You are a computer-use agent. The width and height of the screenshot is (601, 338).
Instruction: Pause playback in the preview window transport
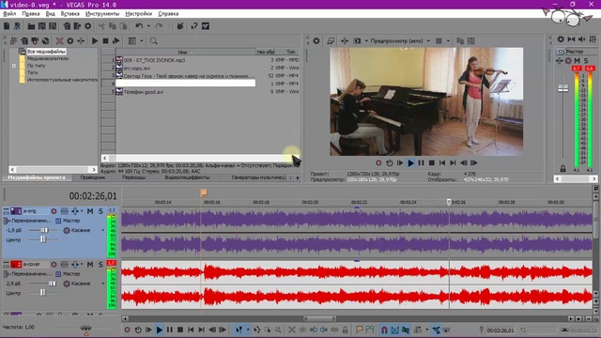tap(421, 162)
